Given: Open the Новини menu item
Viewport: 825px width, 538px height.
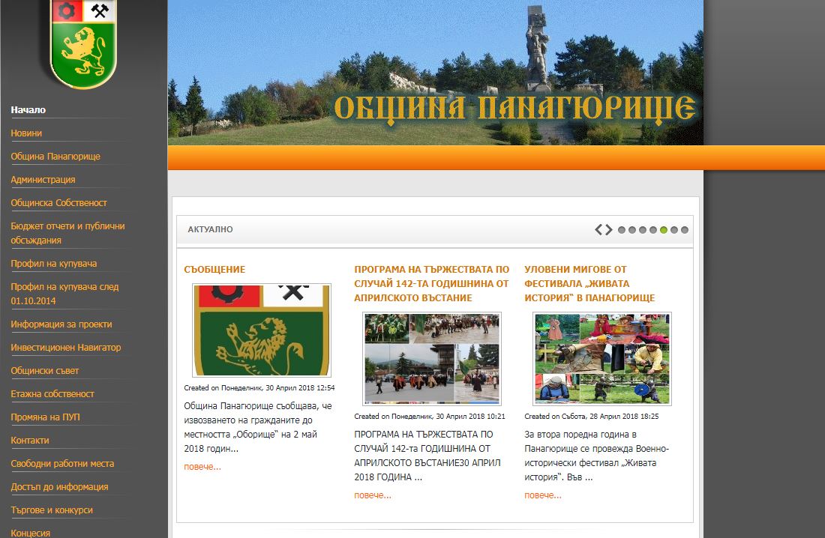Looking at the screenshot, I should point(26,133).
